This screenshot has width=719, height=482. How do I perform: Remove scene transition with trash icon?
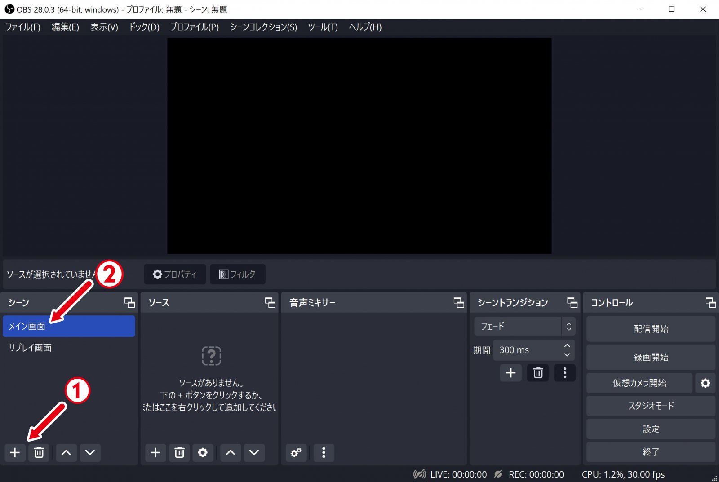click(x=538, y=373)
